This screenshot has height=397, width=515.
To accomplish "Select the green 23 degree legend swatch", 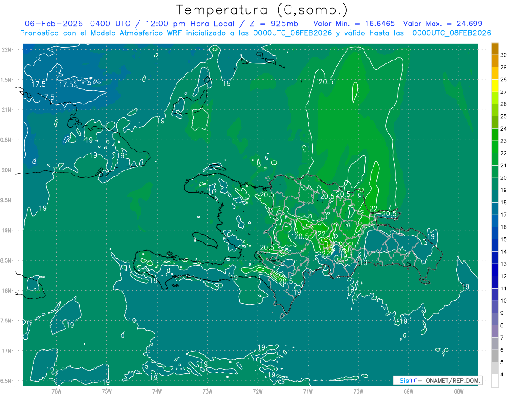I will coord(495,135).
